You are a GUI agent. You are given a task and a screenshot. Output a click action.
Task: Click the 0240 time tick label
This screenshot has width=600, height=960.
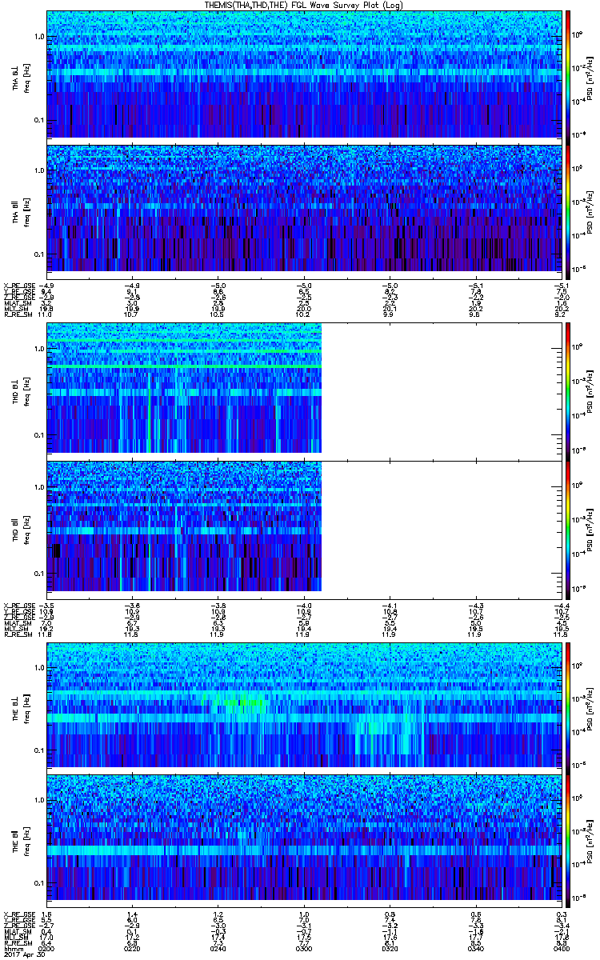click(218, 948)
